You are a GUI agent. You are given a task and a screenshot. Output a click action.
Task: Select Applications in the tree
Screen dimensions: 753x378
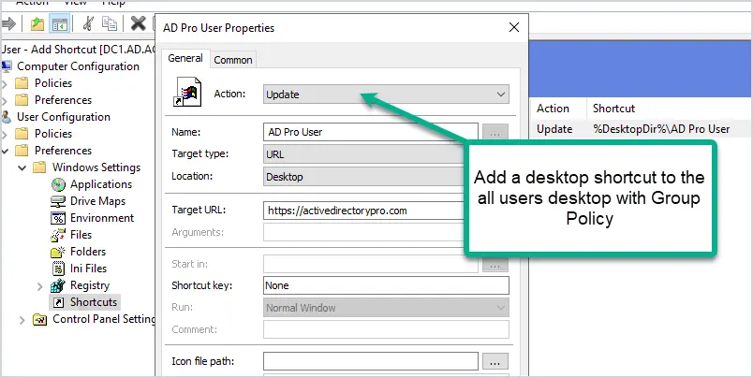tap(101, 184)
